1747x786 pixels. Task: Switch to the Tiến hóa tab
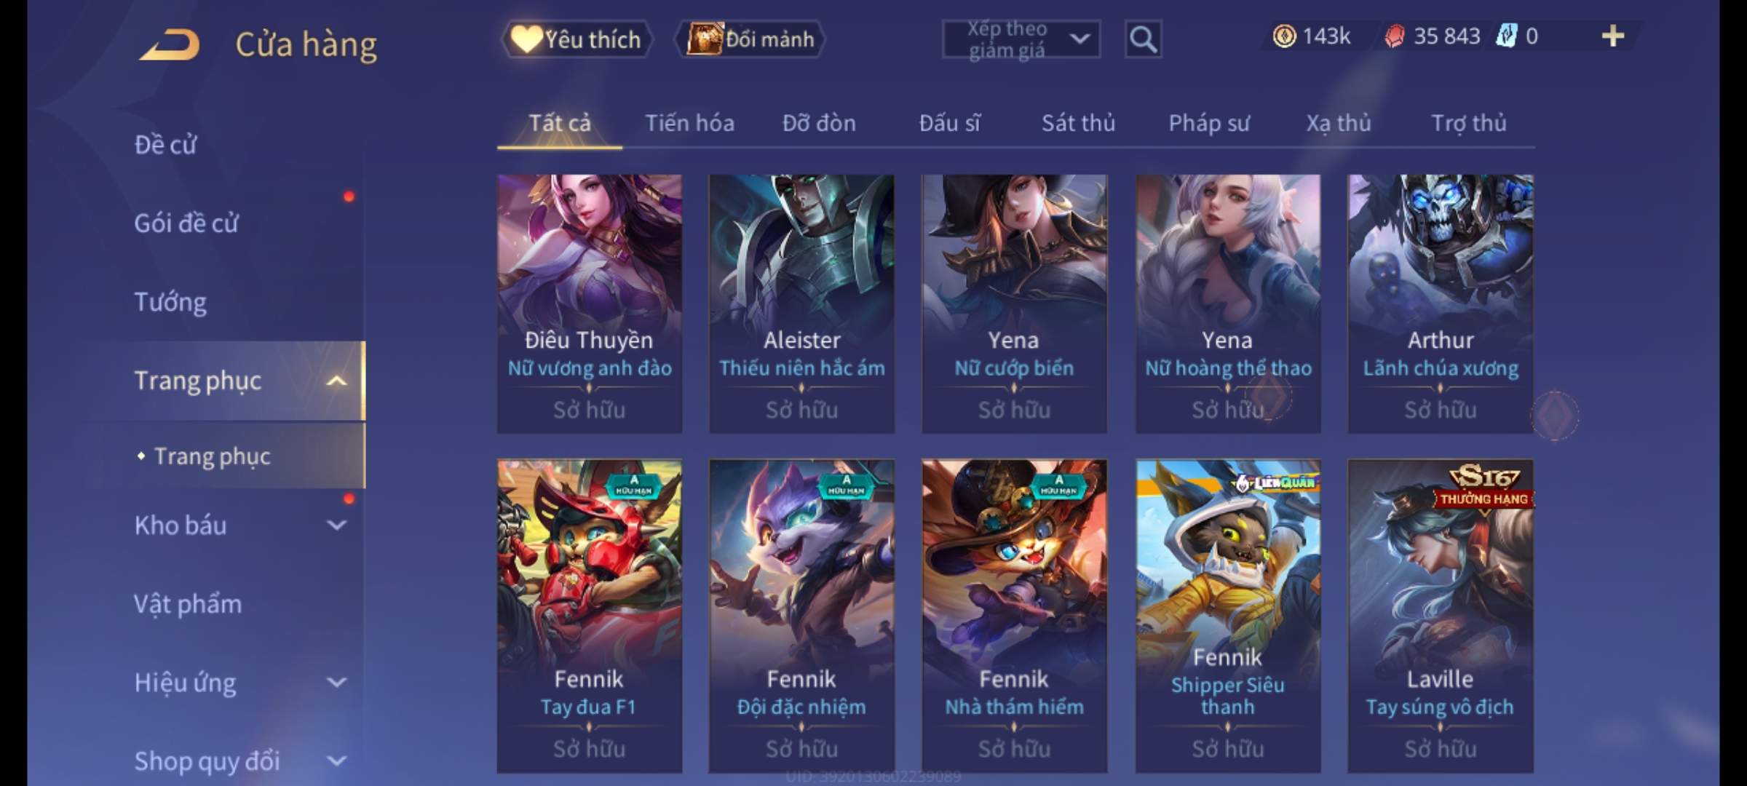(x=689, y=123)
